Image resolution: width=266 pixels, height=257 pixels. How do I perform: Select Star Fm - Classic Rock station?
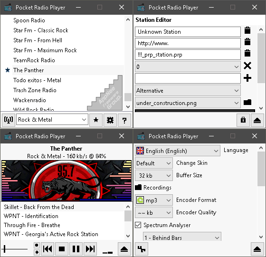point(41,30)
